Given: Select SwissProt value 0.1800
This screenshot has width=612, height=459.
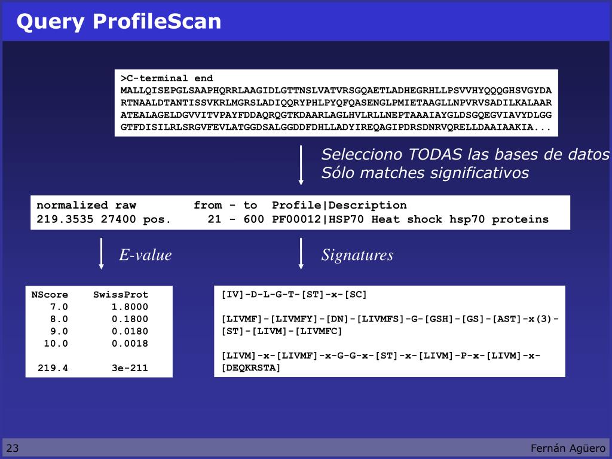Looking at the screenshot, I should pyautogui.click(x=130, y=319).
